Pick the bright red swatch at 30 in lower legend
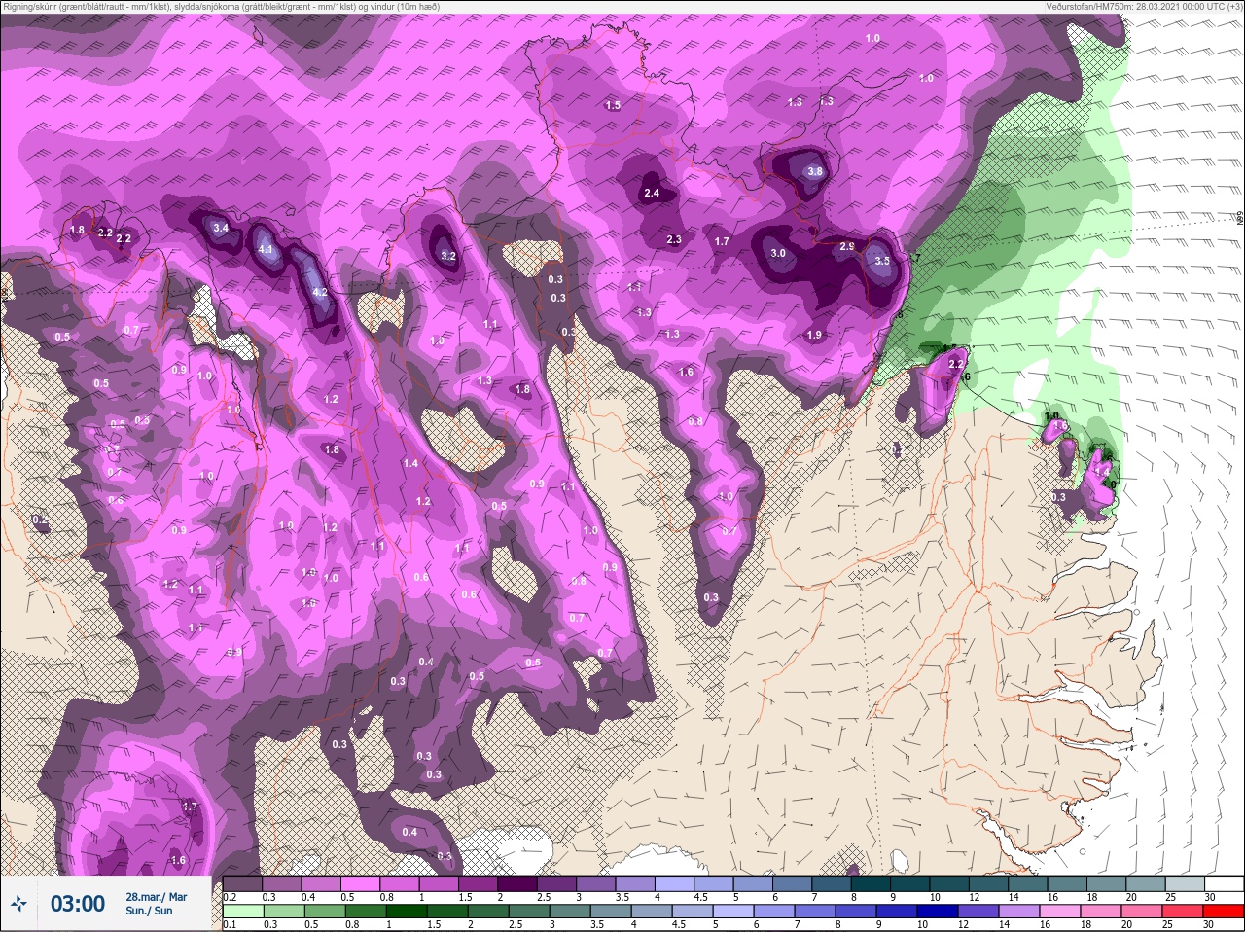This screenshot has height=932, width=1245. click(x=1223, y=911)
